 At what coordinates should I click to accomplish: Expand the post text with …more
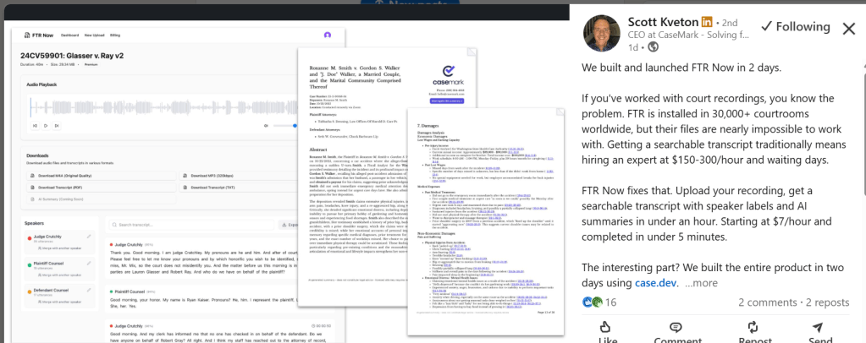(700, 283)
